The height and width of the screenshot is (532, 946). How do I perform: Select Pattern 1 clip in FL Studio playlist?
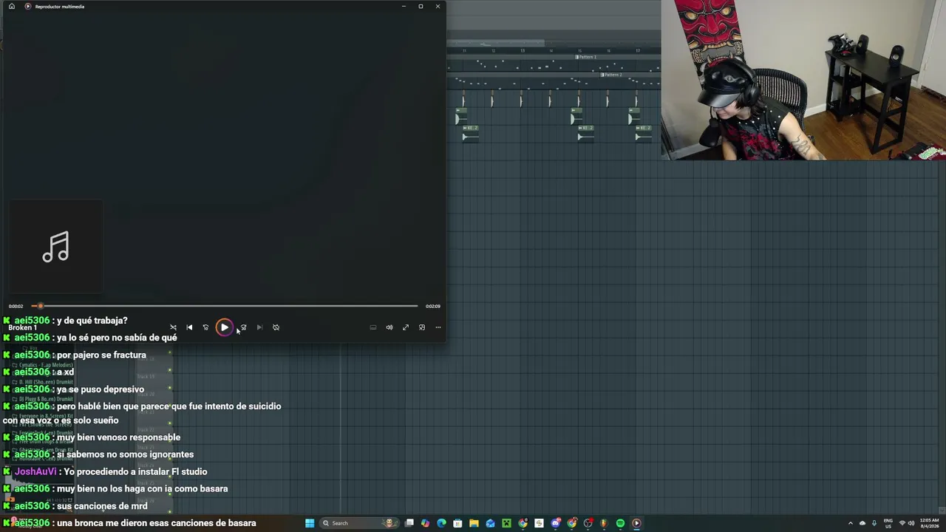coord(587,57)
